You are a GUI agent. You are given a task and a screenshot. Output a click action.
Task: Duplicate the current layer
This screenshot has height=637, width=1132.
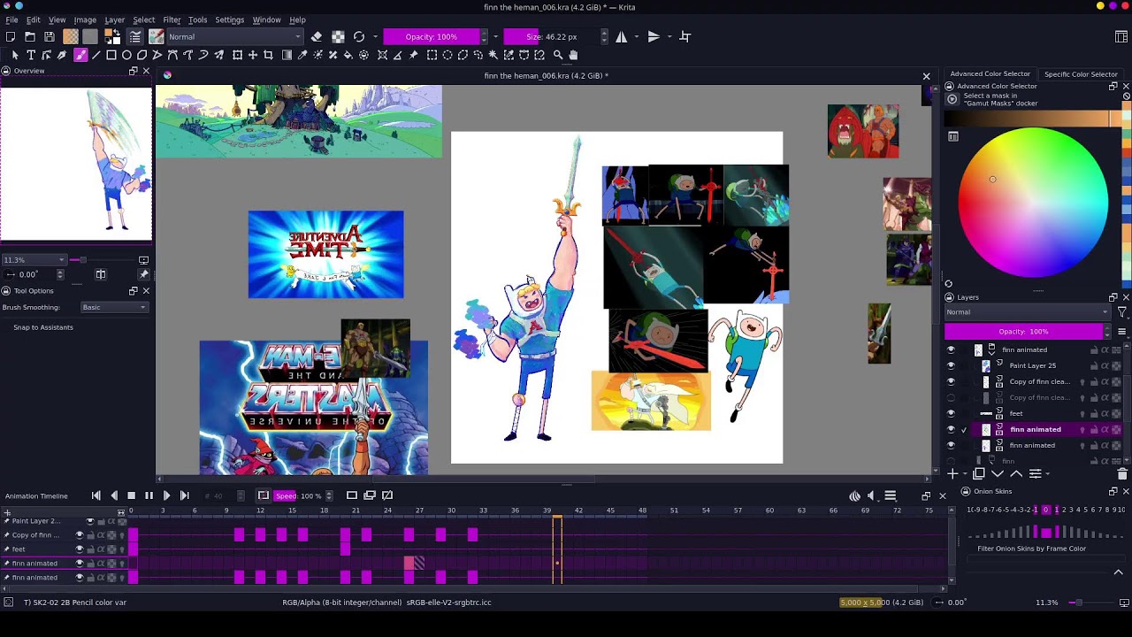click(x=979, y=474)
